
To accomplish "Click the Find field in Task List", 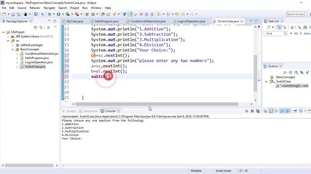I will pos(276,33).
